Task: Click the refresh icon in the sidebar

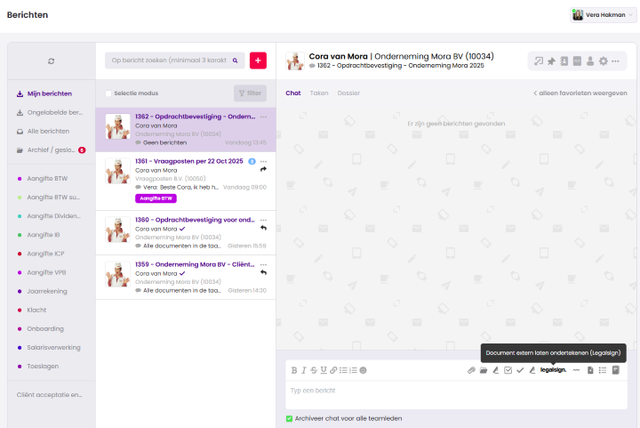Action: coord(52,61)
